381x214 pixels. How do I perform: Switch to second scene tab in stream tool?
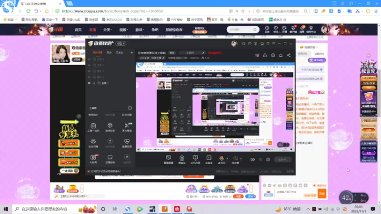pos(109,52)
